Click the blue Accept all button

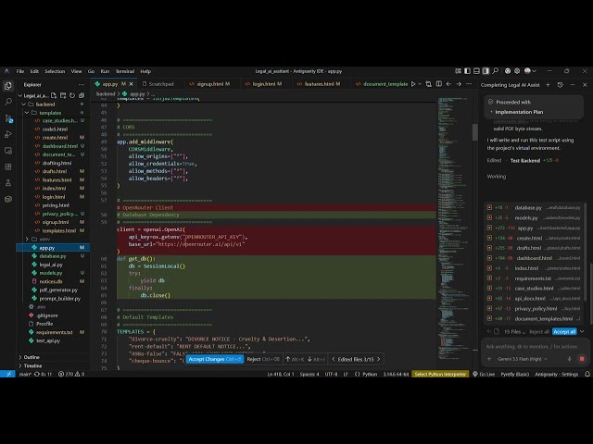pyautogui.click(x=564, y=331)
